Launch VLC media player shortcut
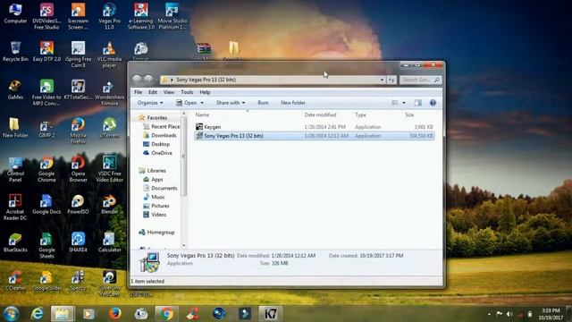572x322 pixels. 109,55
